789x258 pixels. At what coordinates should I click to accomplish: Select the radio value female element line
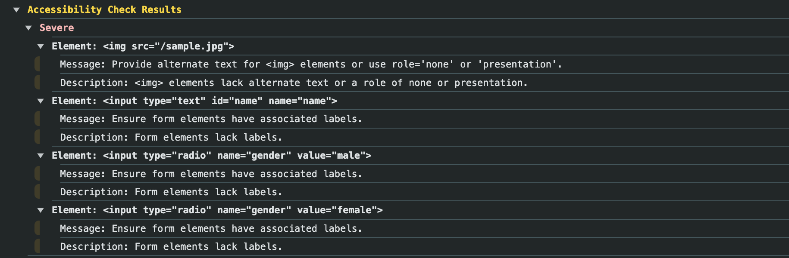[x=217, y=210]
